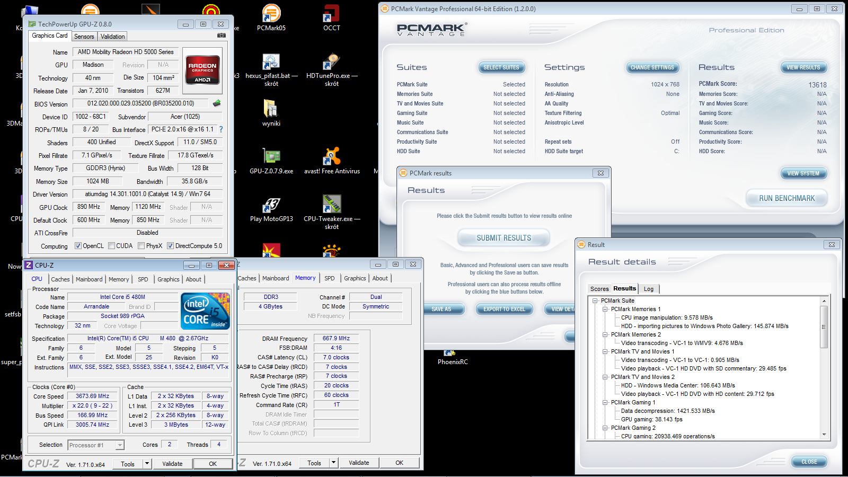Switch to GPU-Z Sensors tab

84,37
